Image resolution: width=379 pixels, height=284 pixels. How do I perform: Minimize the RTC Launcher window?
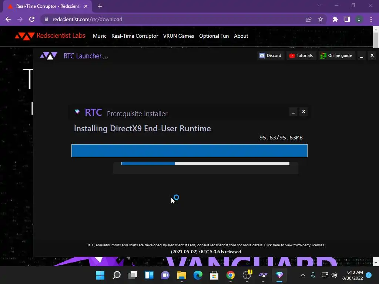coord(362,55)
